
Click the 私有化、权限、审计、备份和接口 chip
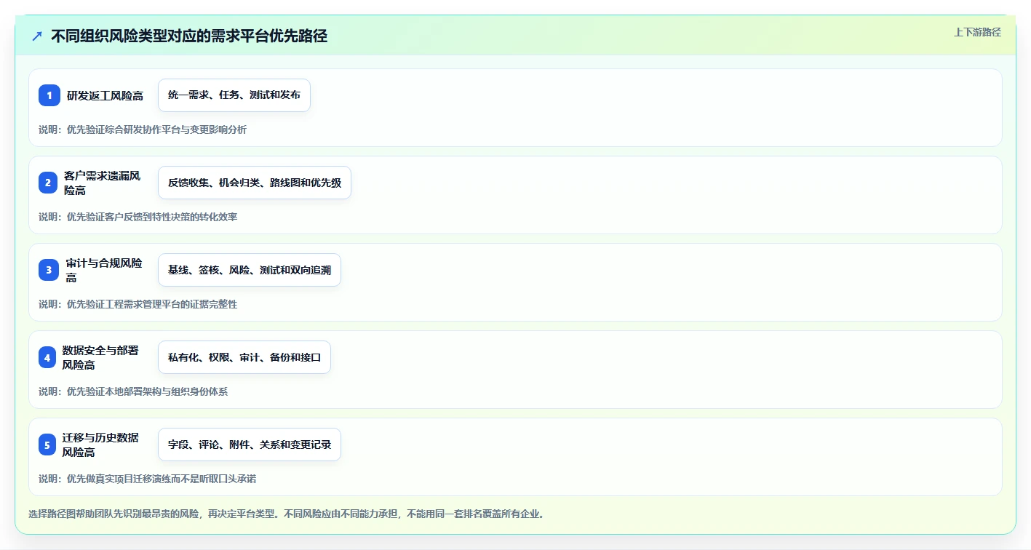pos(244,357)
